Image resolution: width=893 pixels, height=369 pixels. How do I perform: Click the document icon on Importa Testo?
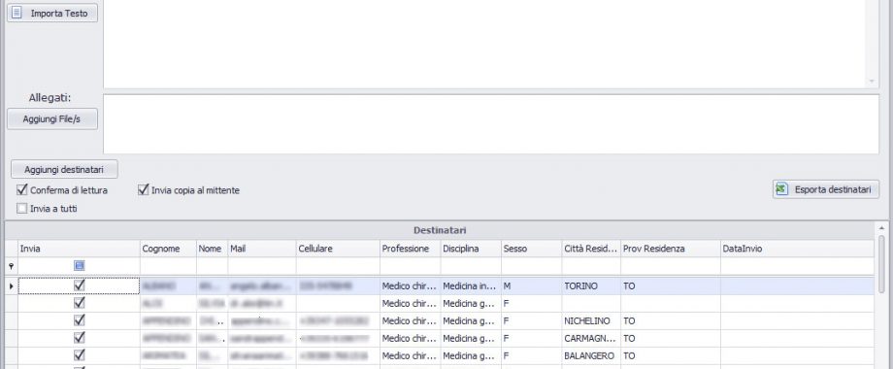coord(17,12)
